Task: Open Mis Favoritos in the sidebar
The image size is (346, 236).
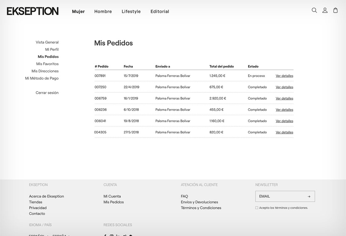Action: [x=47, y=64]
